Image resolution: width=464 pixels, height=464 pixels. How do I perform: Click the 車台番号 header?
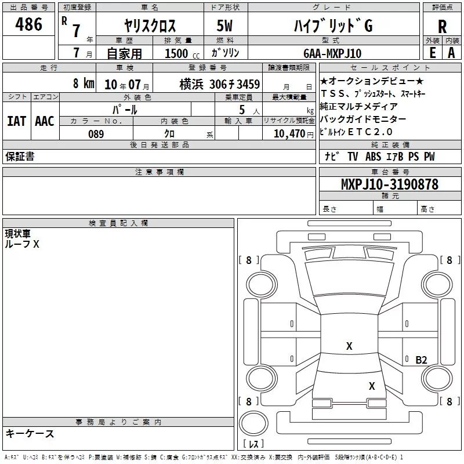click(x=390, y=172)
